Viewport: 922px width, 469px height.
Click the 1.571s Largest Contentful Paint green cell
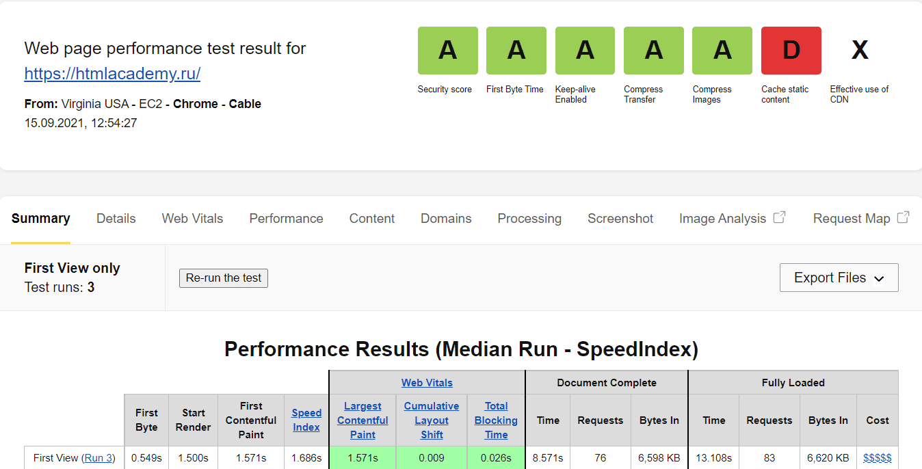coord(363,458)
